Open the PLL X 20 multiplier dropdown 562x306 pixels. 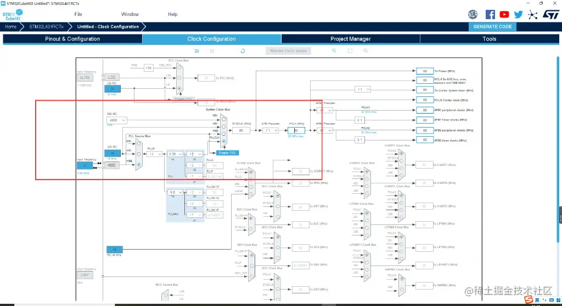[176, 154]
